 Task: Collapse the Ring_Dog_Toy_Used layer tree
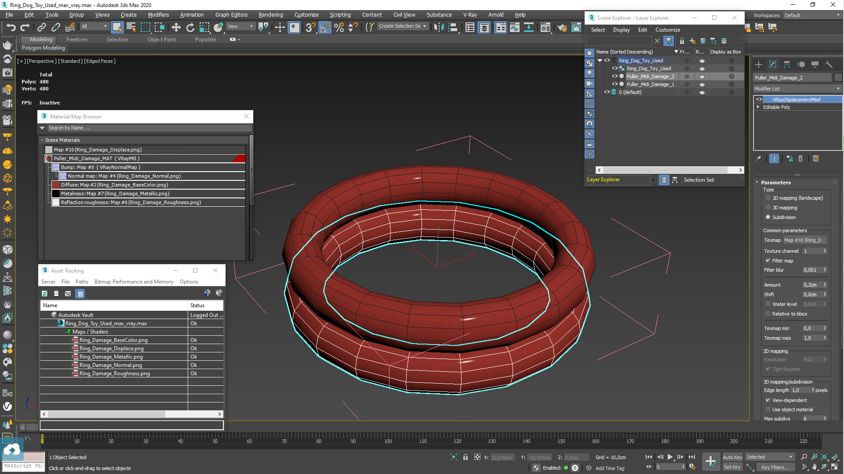(x=600, y=61)
